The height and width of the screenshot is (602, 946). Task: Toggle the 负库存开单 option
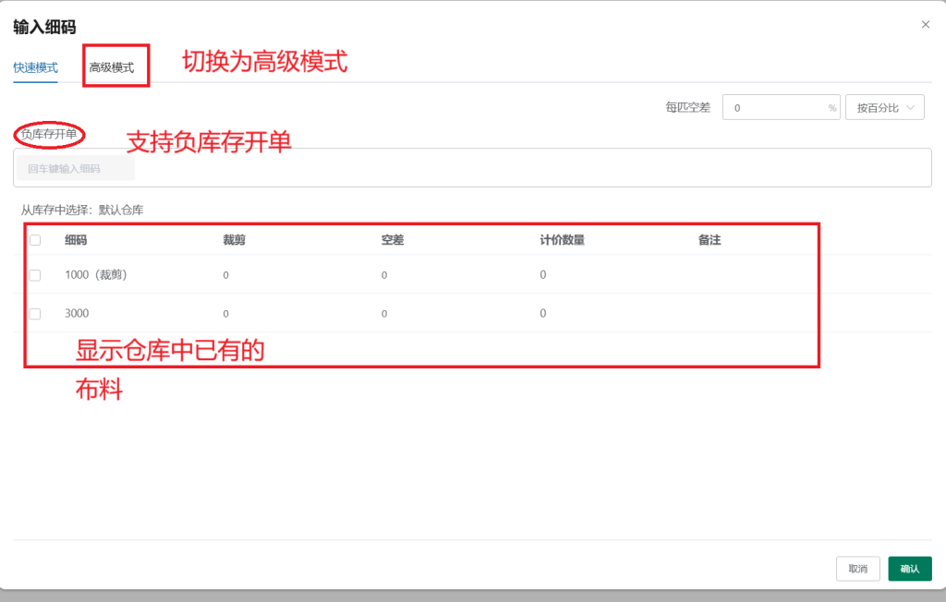(x=49, y=135)
